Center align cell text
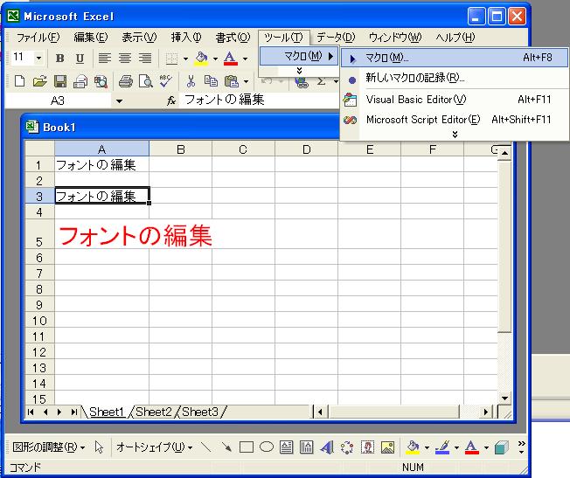Viewport: 570px width, 478px height. point(125,59)
